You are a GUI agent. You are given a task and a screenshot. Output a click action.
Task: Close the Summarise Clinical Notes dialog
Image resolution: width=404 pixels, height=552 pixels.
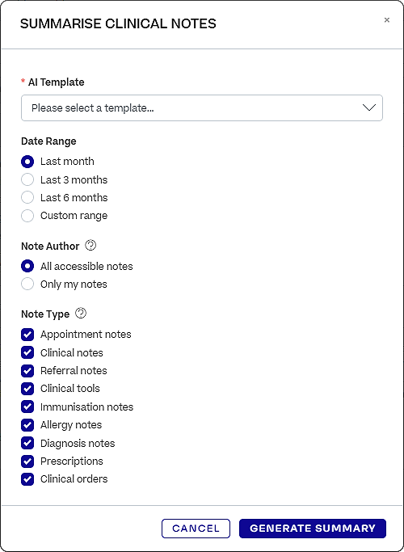[x=387, y=20]
